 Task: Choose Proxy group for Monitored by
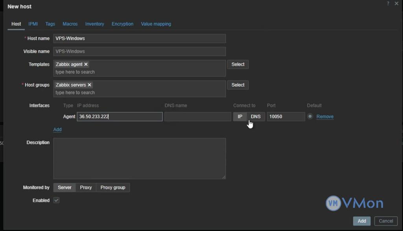(x=113, y=188)
